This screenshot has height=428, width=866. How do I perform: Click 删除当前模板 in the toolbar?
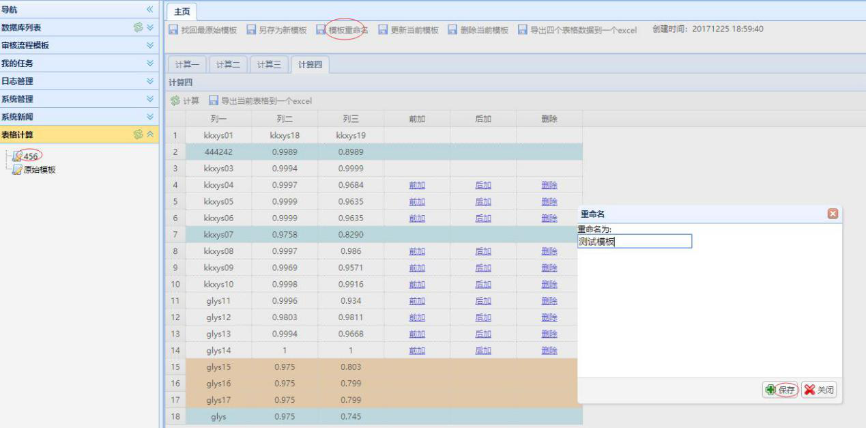point(478,30)
